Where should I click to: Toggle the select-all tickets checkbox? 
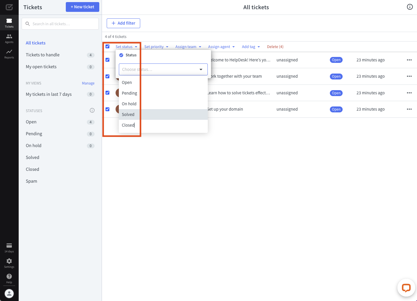point(108,47)
